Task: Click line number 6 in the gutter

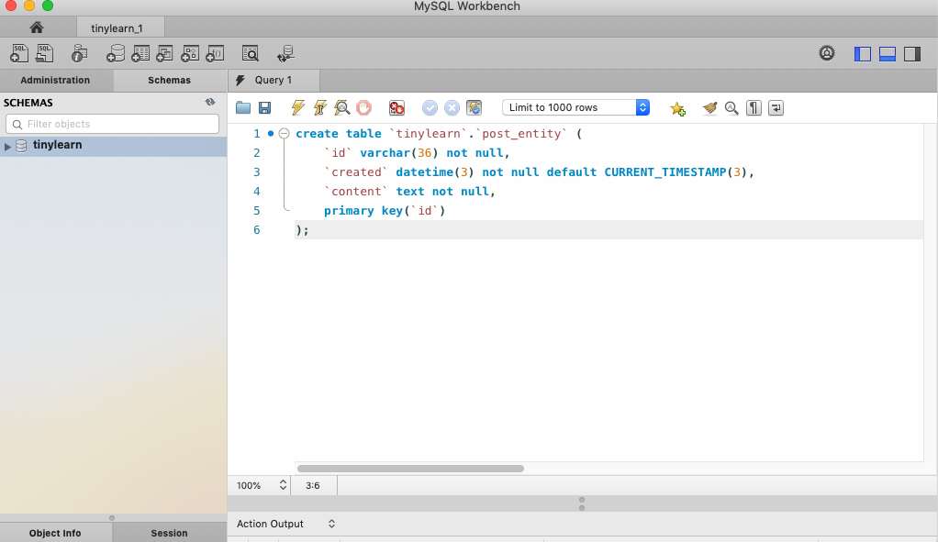Action: pos(257,230)
